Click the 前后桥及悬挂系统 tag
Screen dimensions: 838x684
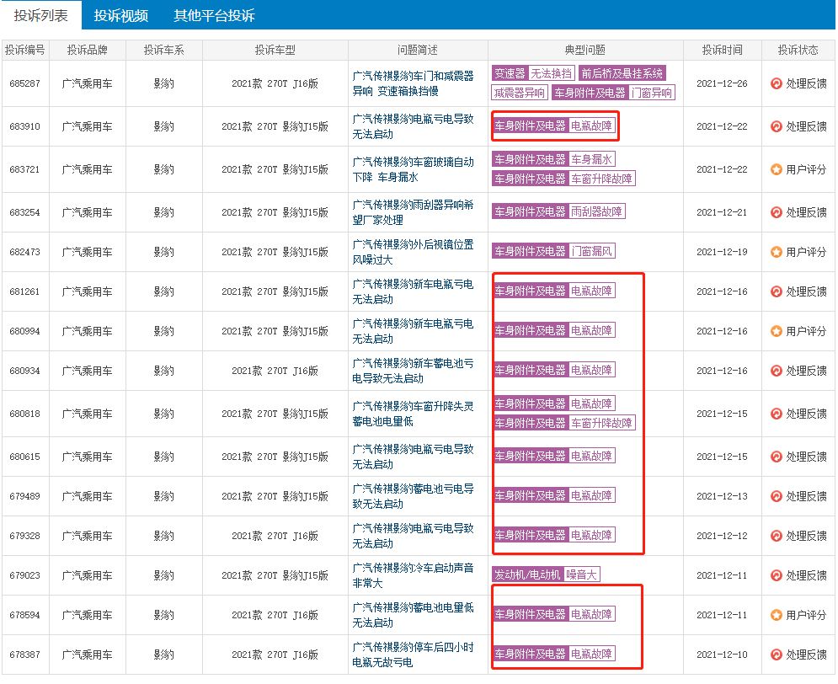tap(622, 73)
